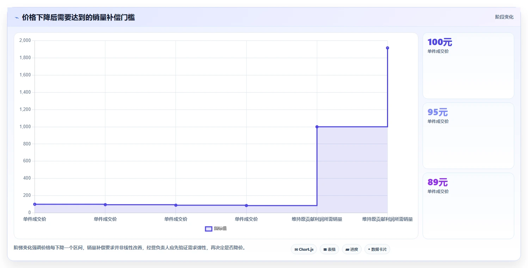Click the 单件成交价 label under 95元
528x268 pixels.
pyautogui.click(x=438, y=121)
